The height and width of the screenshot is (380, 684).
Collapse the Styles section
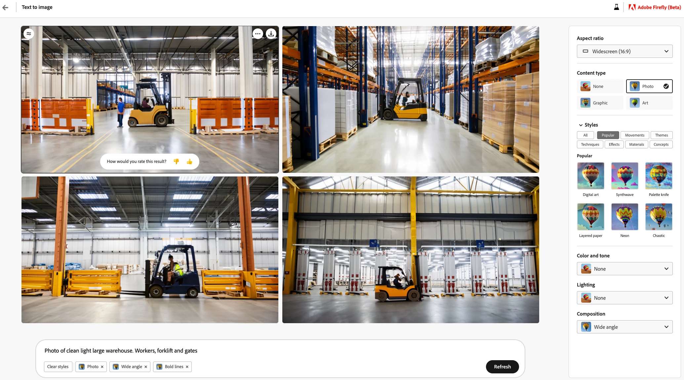click(581, 125)
